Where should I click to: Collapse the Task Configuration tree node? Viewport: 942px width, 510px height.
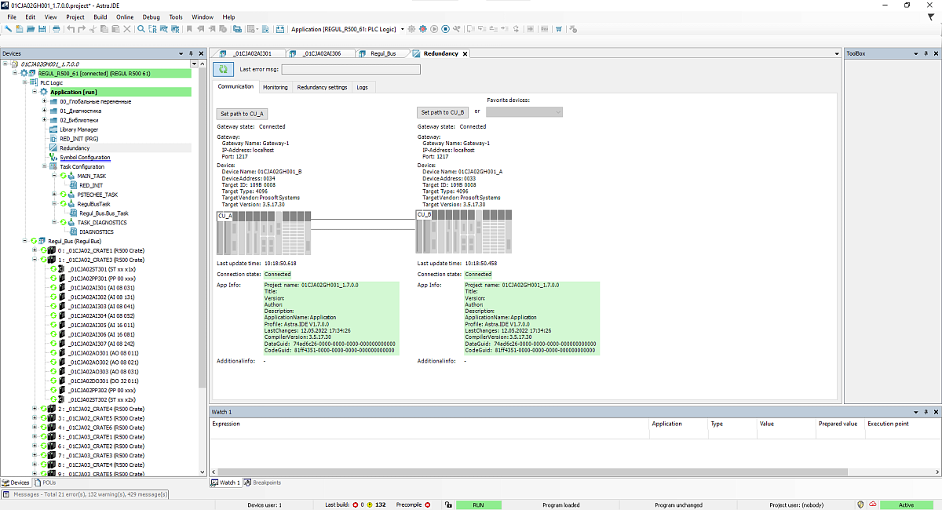(x=45, y=166)
